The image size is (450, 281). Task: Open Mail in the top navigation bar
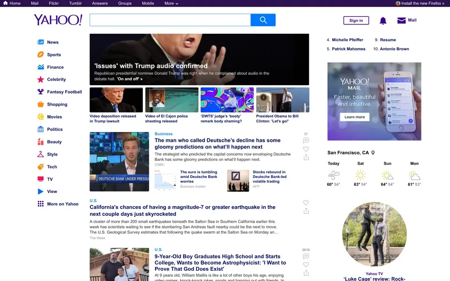35,3
